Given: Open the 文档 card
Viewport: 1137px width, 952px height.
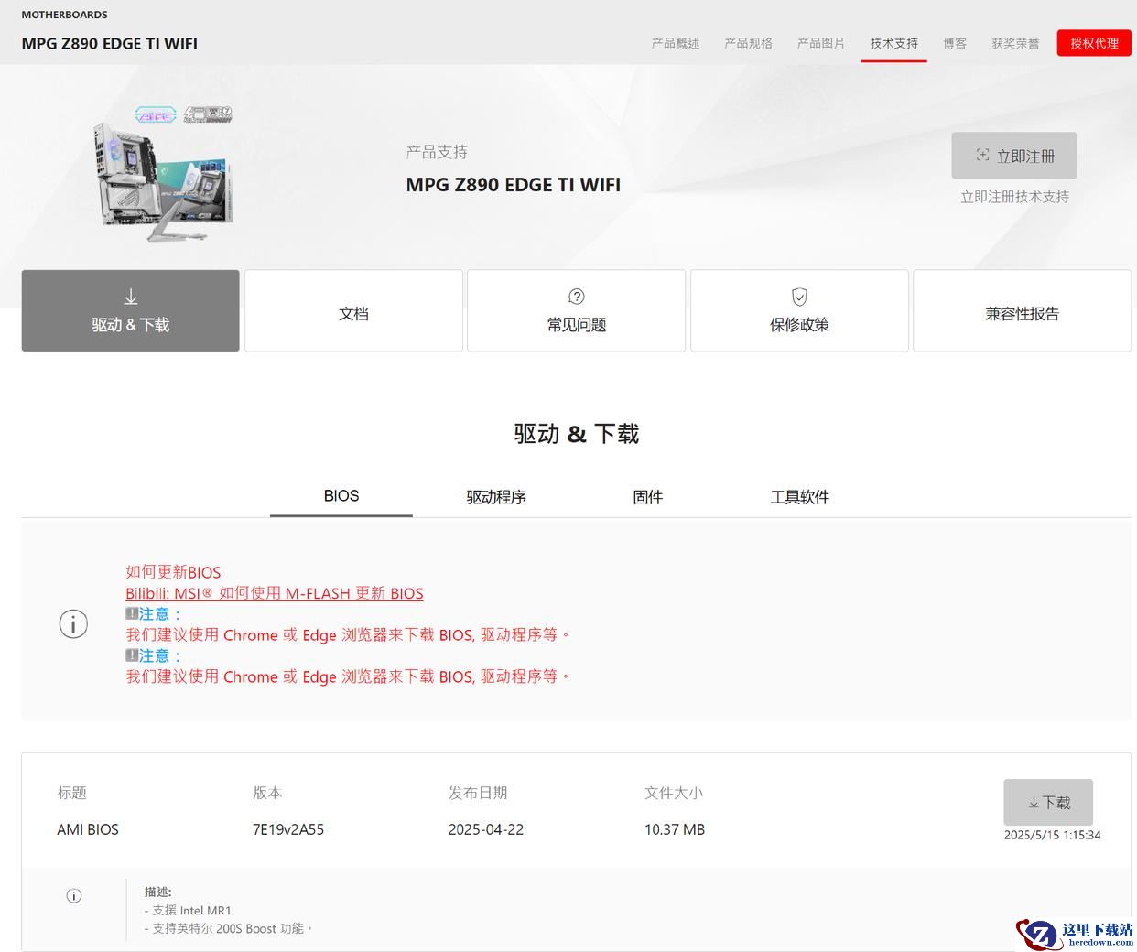Looking at the screenshot, I should (x=353, y=310).
